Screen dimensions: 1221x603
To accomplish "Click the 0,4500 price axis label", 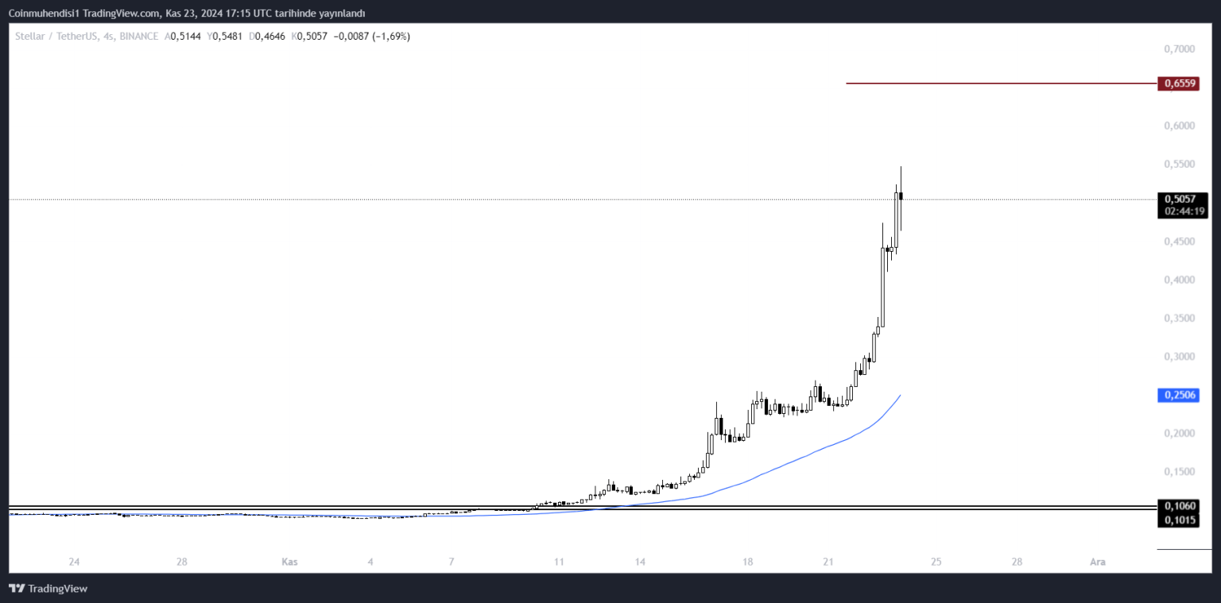I will coord(1179,242).
